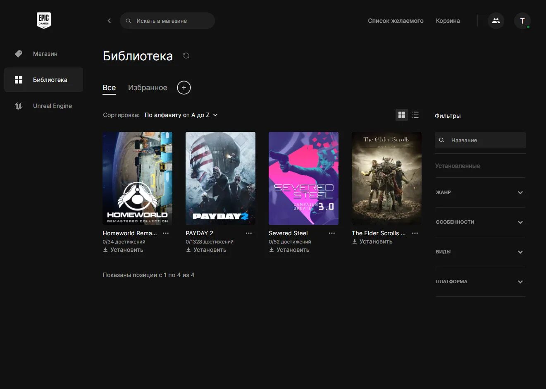The height and width of the screenshot is (389, 546).
Task: Go back with the left arrow
Action: click(x=109, y=21)
